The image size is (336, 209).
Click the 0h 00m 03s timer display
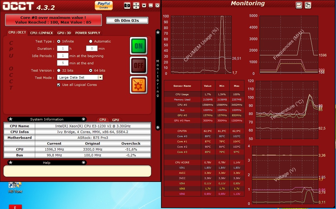tap(127, 20)
